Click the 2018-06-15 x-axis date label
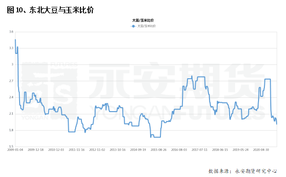This screenshot has height=177, width=286. (x=220, y=149)
